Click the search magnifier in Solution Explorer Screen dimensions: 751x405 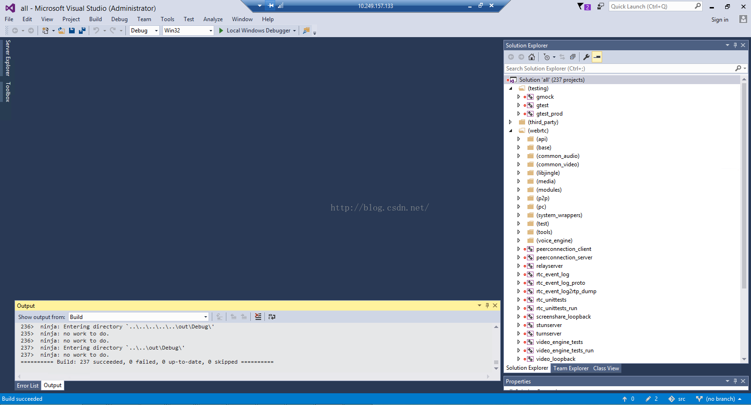pos(738,69)
